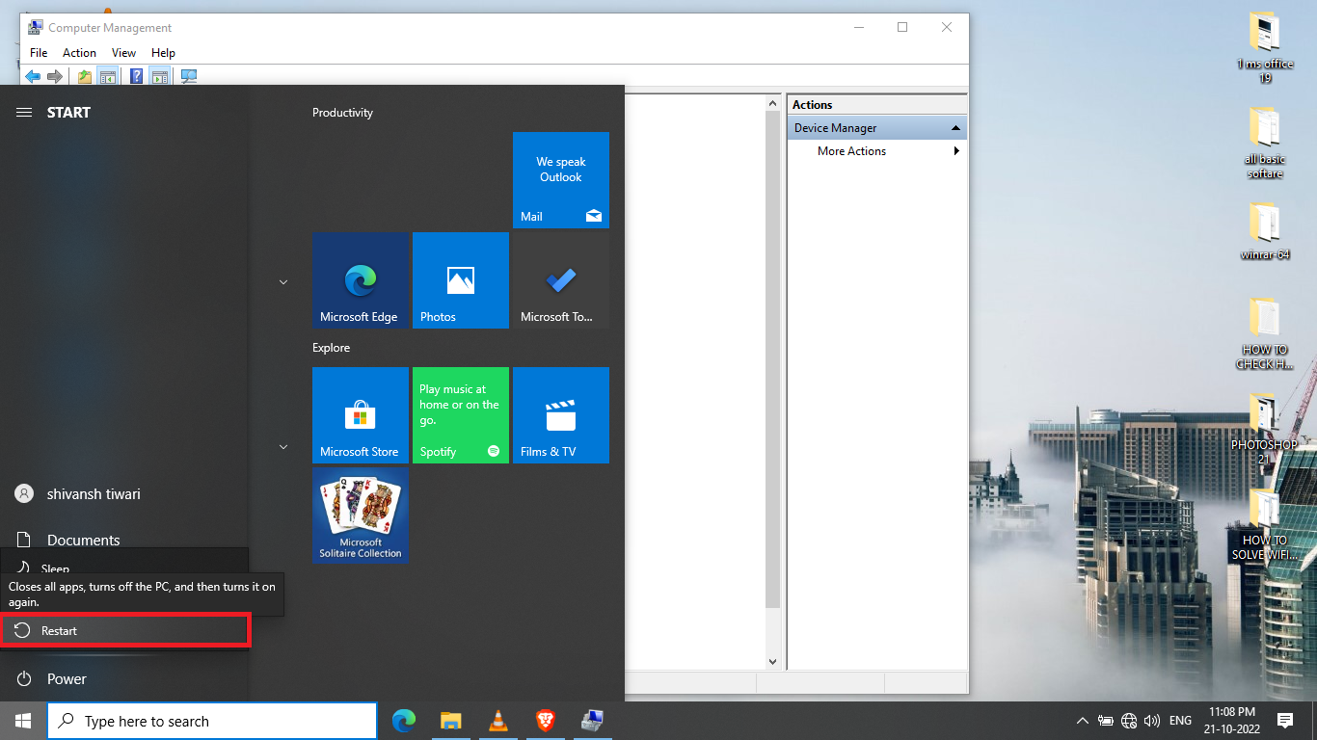The height and width of the screenshot is (740, 1317).
Task: Click the Type here to search box
Action: [x=212, y=721]
